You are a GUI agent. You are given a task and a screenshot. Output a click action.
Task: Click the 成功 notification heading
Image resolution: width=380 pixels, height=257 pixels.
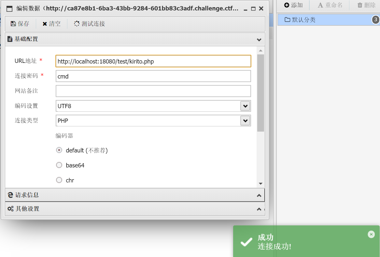pos(265,237)
